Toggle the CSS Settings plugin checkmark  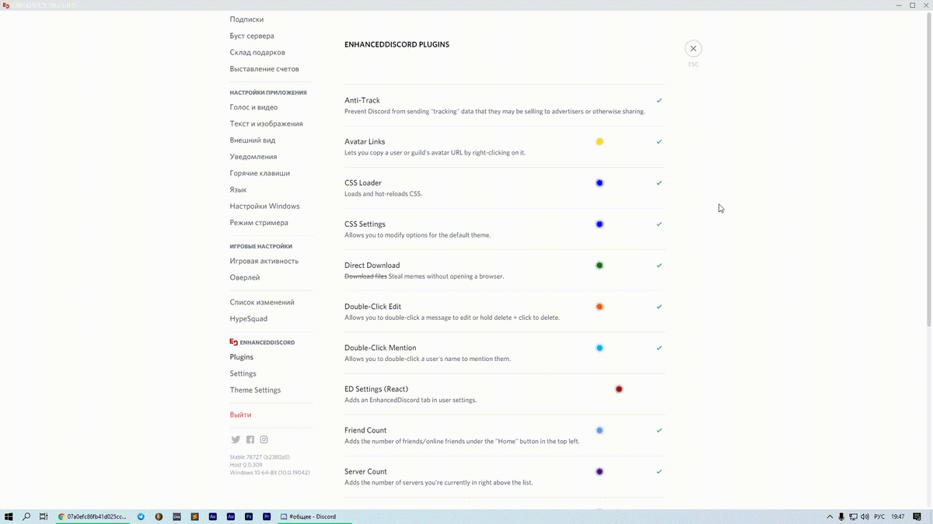[659, 224]
